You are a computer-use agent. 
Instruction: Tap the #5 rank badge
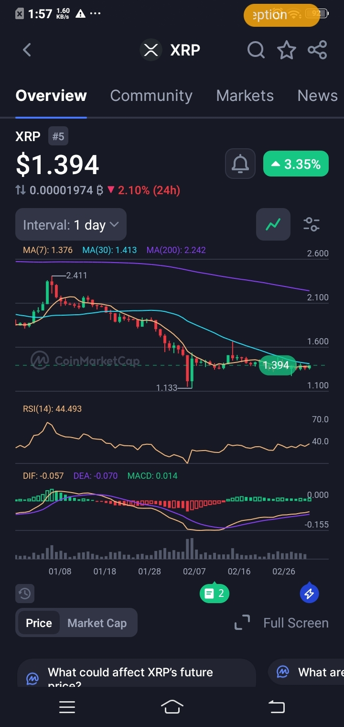pyautogui.click(x=58, y=137)
